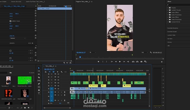Screen dimensions: 190x110
Task: Click New Bin icon in Project panel
Action: tap(25, 108)
